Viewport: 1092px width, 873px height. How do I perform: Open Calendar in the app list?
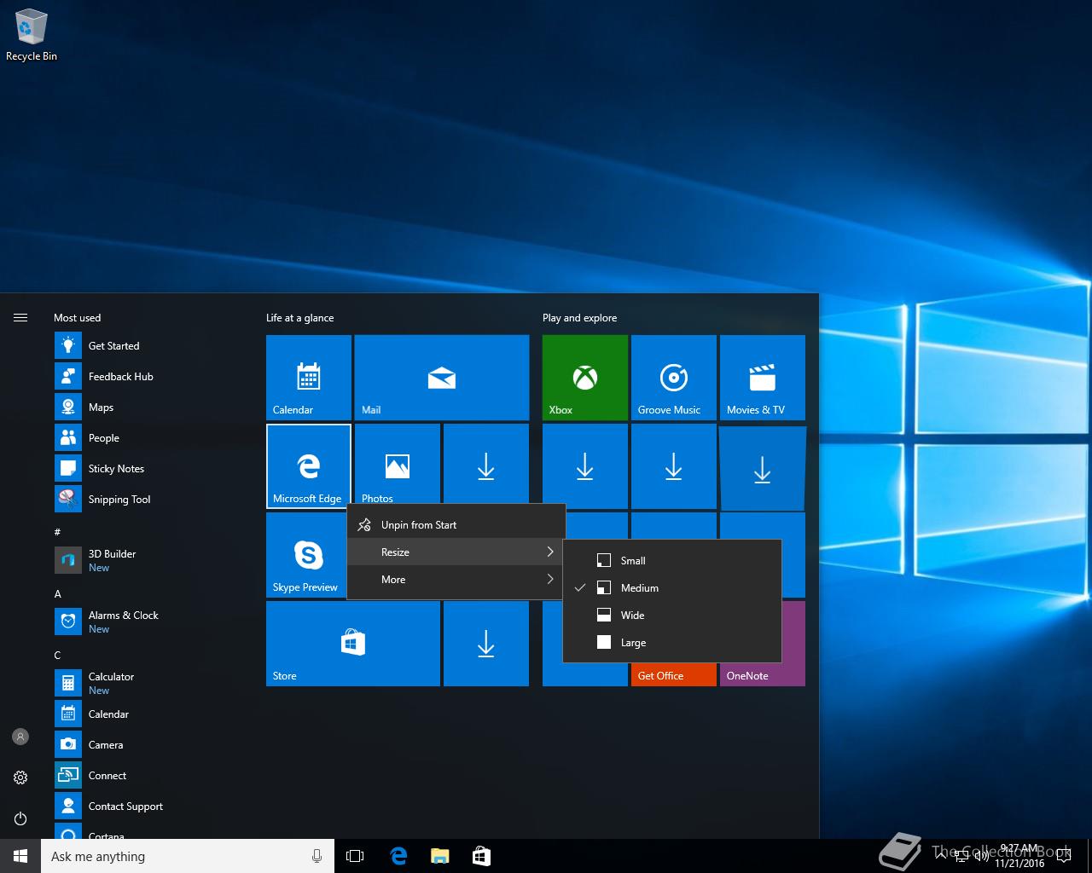(x=154, y=714)
